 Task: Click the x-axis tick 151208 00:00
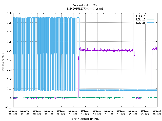[x=157, y=112]
